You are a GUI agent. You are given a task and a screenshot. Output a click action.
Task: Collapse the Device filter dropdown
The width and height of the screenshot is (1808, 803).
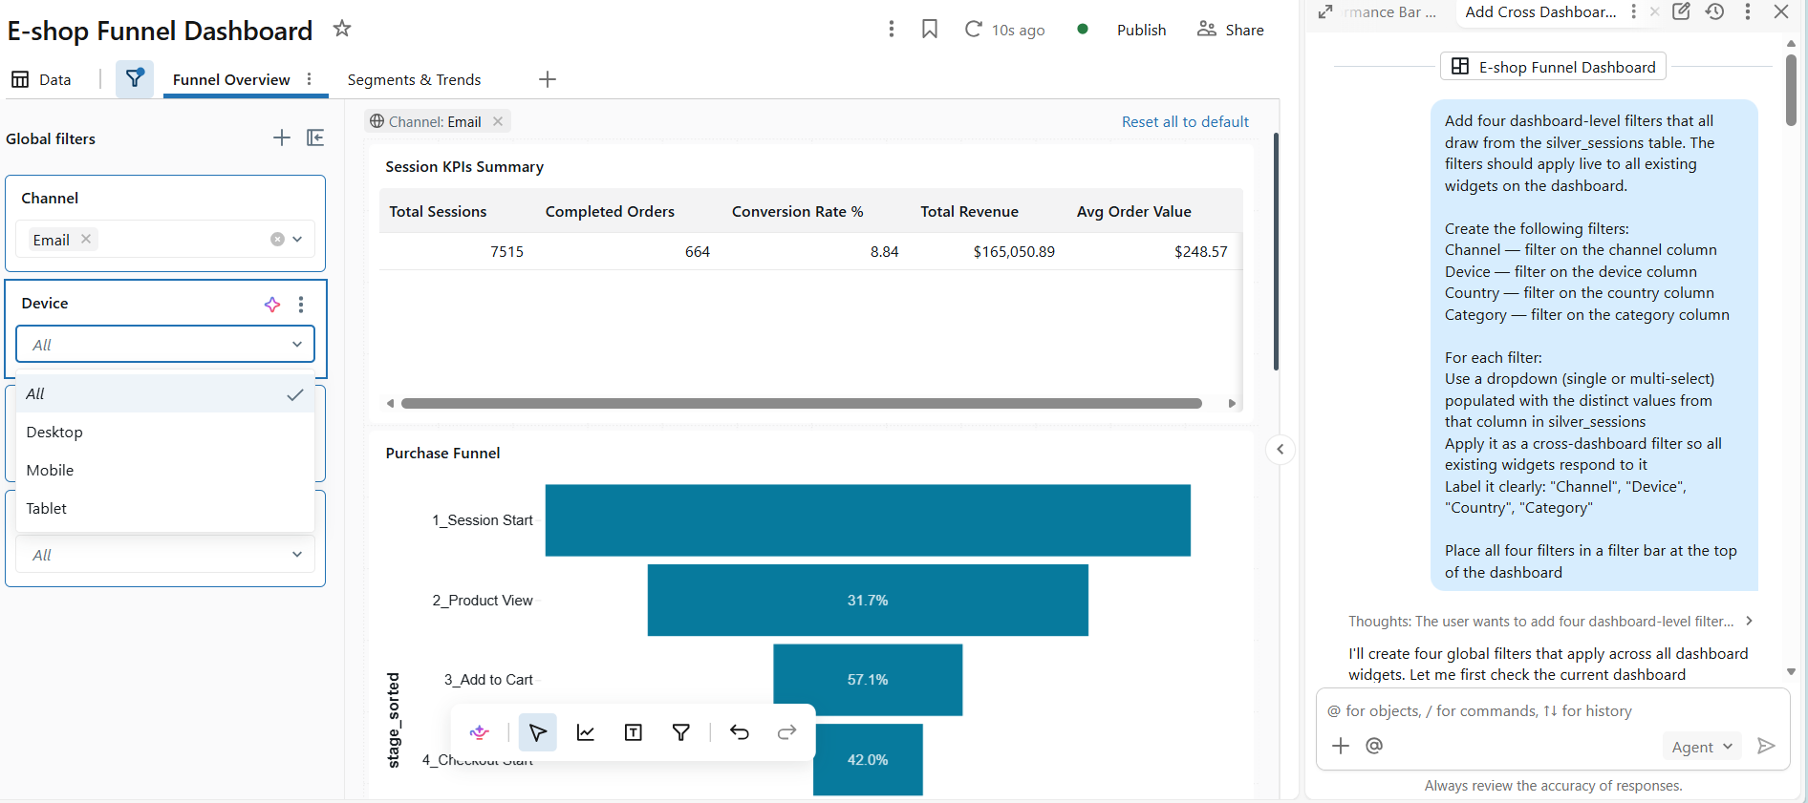297,345
